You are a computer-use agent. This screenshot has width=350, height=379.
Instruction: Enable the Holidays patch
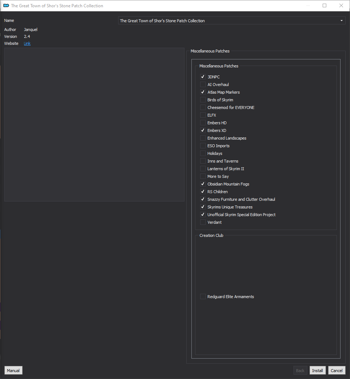coord(203,153)
